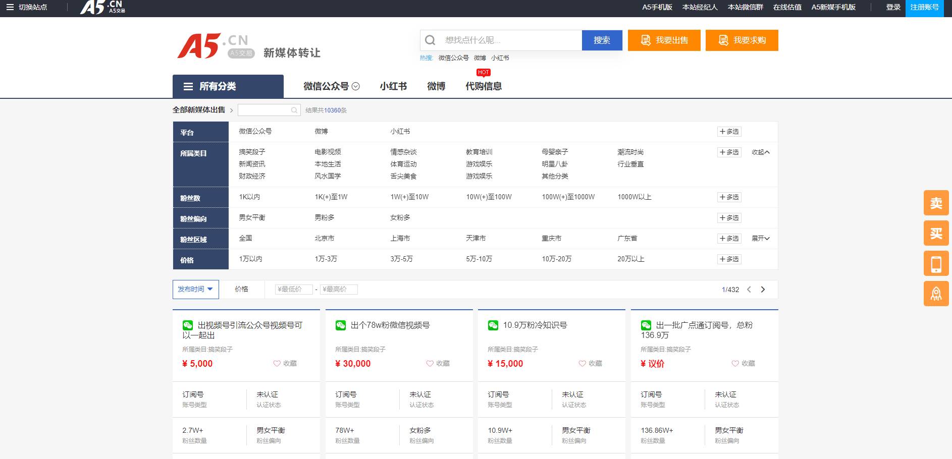
Task: Open the 注册账号 link
Action: pos(925,8)
